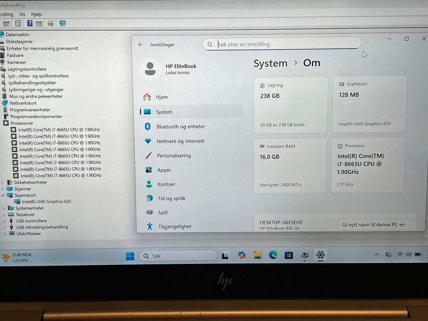Select Mus og andre pekeenheter
This screenshot has width=428, height=321.
[36, 96]
